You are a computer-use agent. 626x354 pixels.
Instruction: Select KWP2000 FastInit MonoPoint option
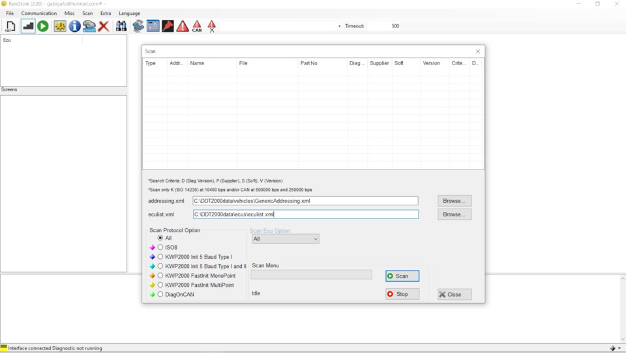160,275
